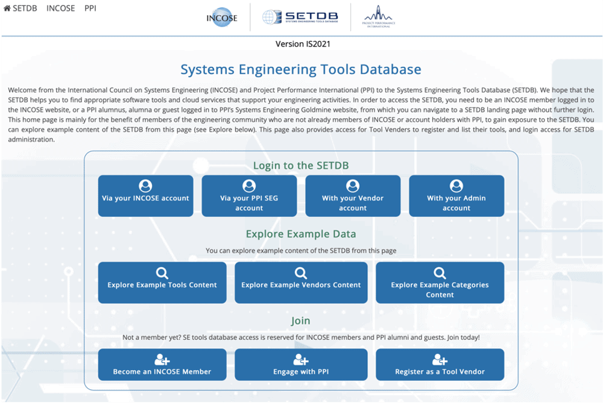This screenshot has width=606, height=405.
Task: Log in via your PPI SEG account
Action: [x=249, y=196]
